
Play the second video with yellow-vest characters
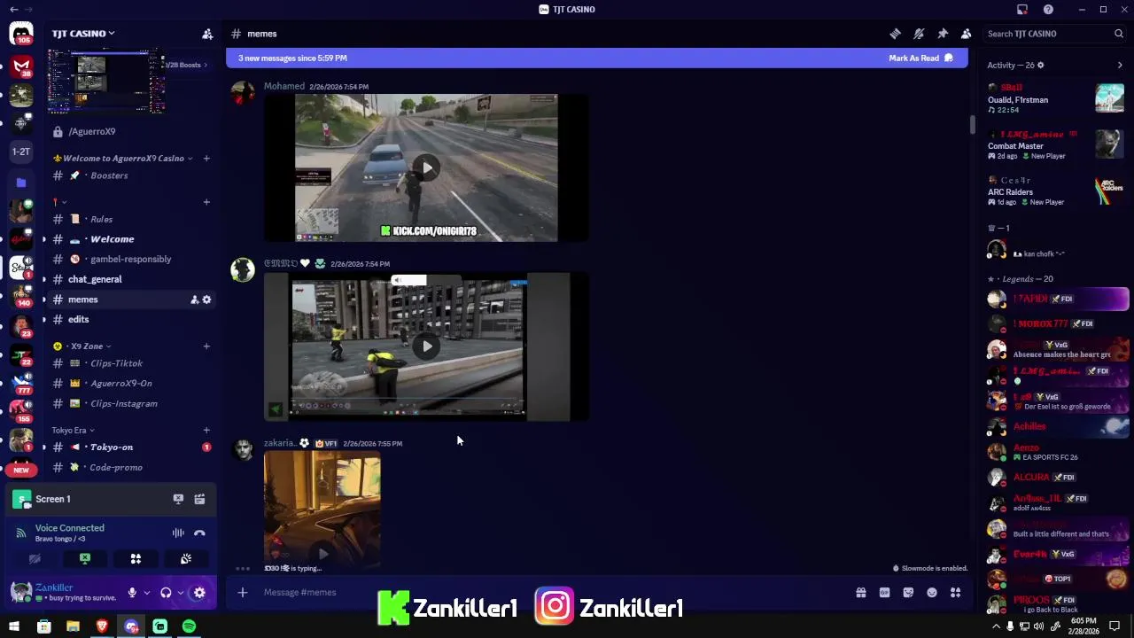pyautogui.click(x=426, y=346)
